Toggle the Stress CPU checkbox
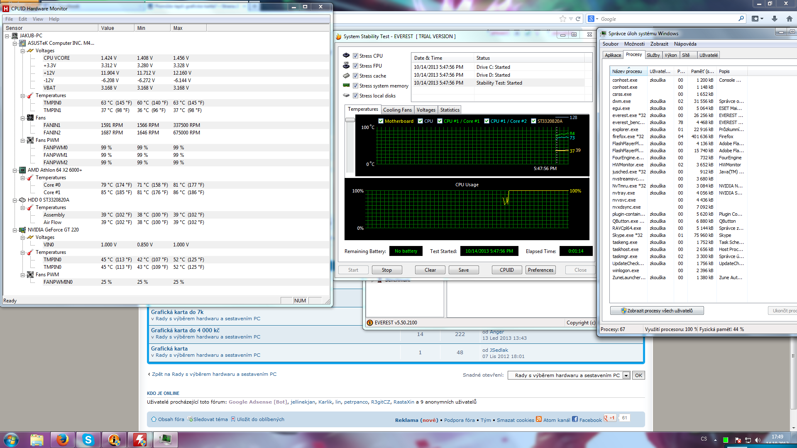The width and height of the screenshot is (797, 448). (x=355, y=56)
